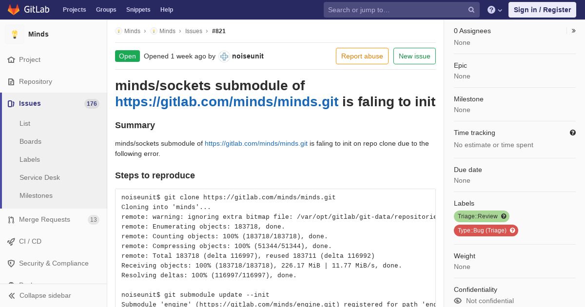The image size is (585, 307).
Task: Open the Projects menu in navbar
Action: pos(75,10)
